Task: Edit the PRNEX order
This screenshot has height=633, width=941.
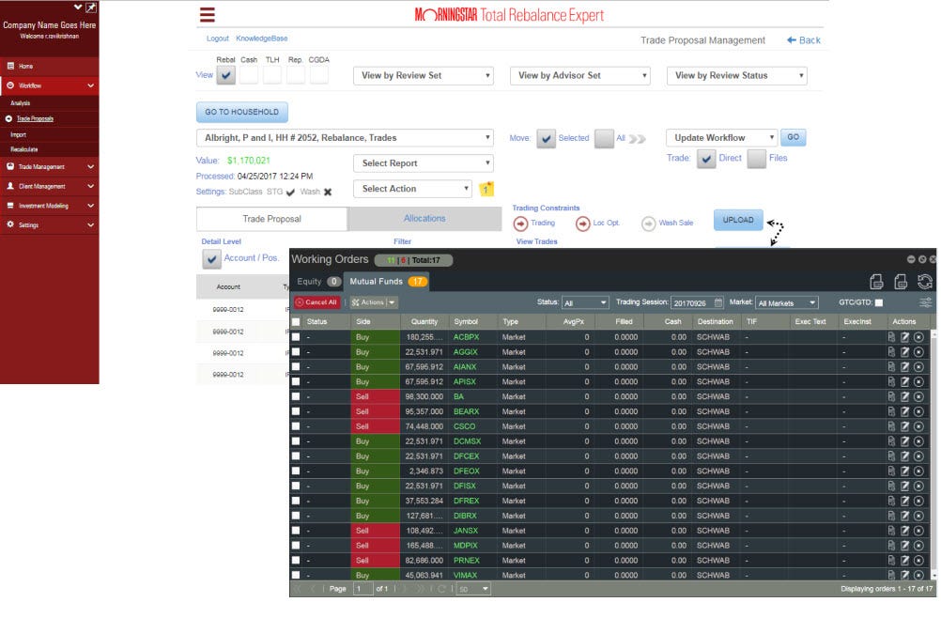Action: click(904, 561)
